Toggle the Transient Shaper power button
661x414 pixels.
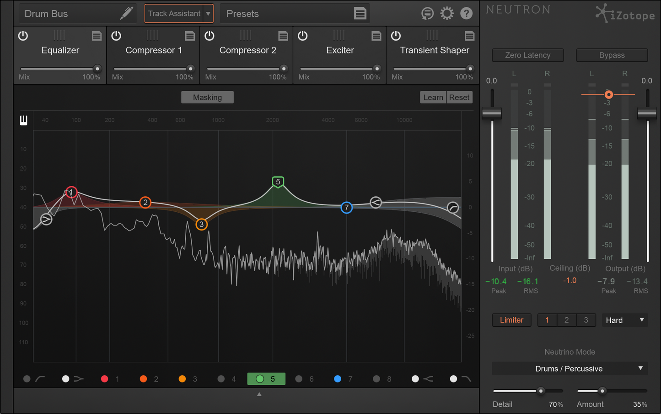[x=396, y=36]
